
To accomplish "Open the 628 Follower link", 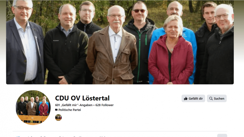I will pyautogui.click(x=104, y=105).
